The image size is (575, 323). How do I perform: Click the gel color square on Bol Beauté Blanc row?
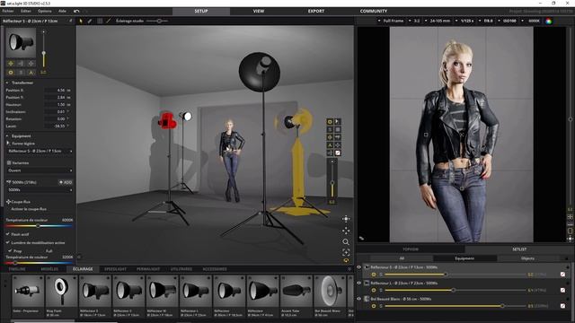[x=563, y=306]
